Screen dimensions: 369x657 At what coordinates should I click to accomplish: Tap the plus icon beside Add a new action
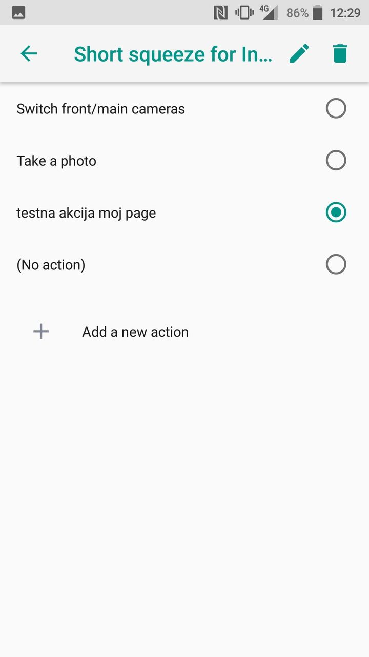pyautogui.click(x=41, y=332)
